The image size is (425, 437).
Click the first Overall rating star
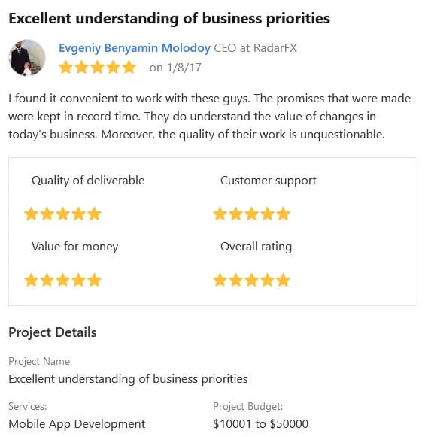click(220, 280)
